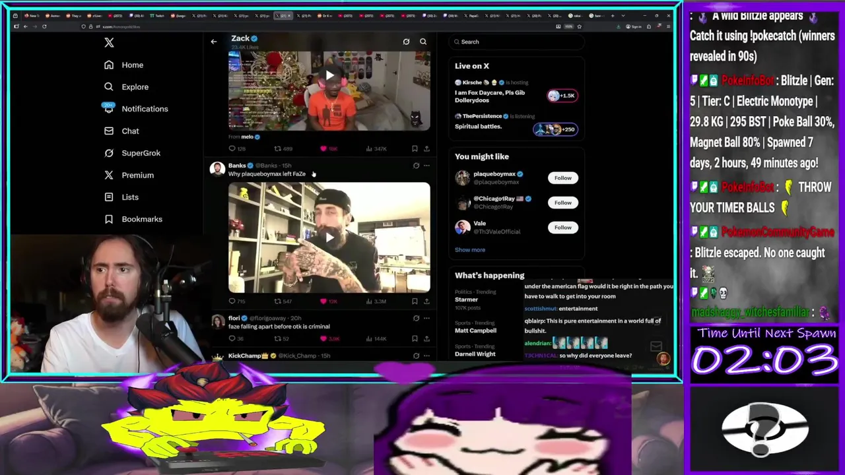Bookmark the top video post

pos(415,148)
